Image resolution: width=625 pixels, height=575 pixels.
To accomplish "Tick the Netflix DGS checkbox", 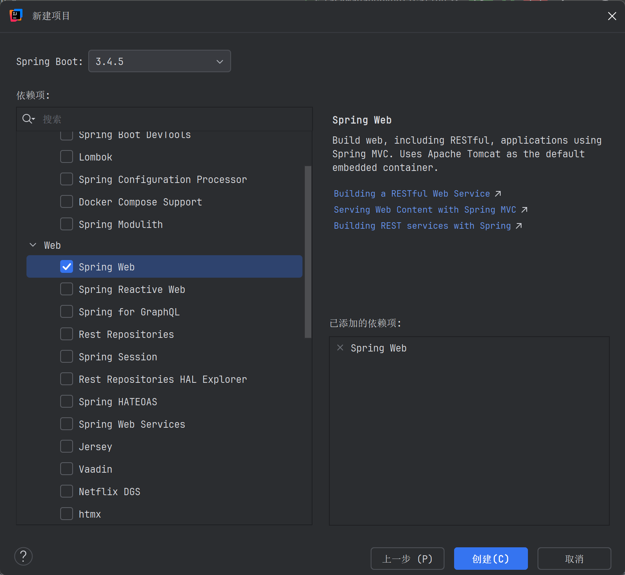I will 67,491.
